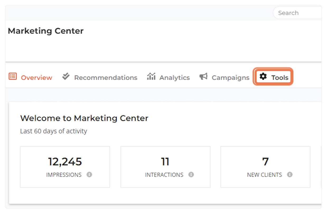Select the 7 New Clients stat card
This screenshot has height=210, width=329.
pyautogui.click(x=265, y=167)
